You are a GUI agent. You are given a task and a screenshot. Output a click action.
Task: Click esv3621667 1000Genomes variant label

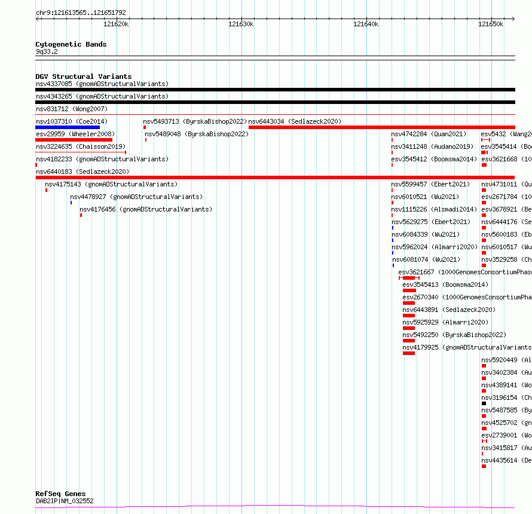pos(465,272)
